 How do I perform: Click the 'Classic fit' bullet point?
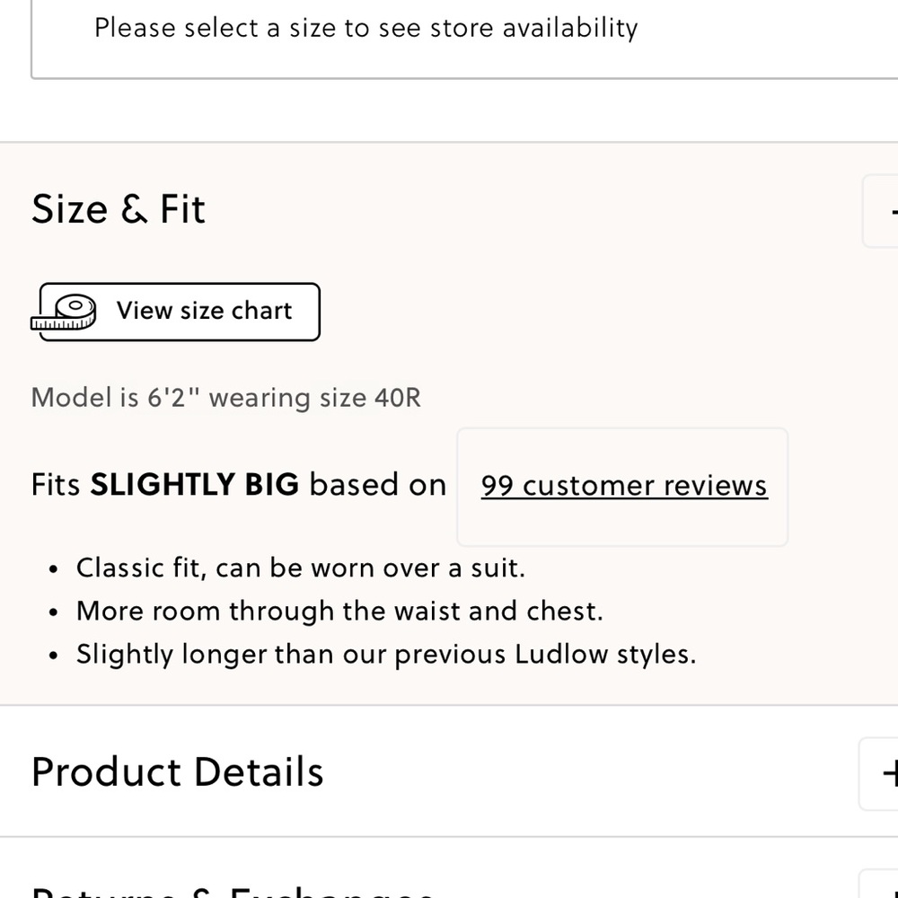301,568
